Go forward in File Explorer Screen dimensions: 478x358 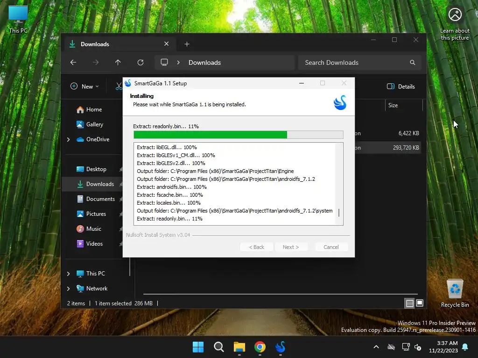[x=96, y=62]
